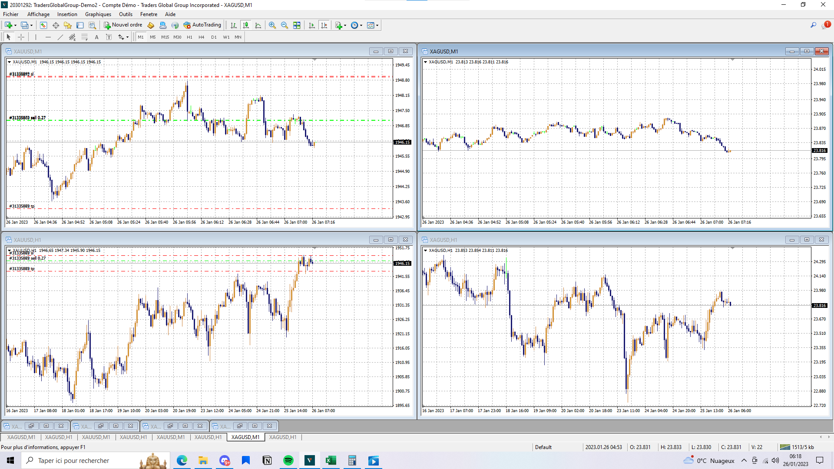Open the Strategy Tester icon
Screen dimensions: 834x469
(92, 25)
